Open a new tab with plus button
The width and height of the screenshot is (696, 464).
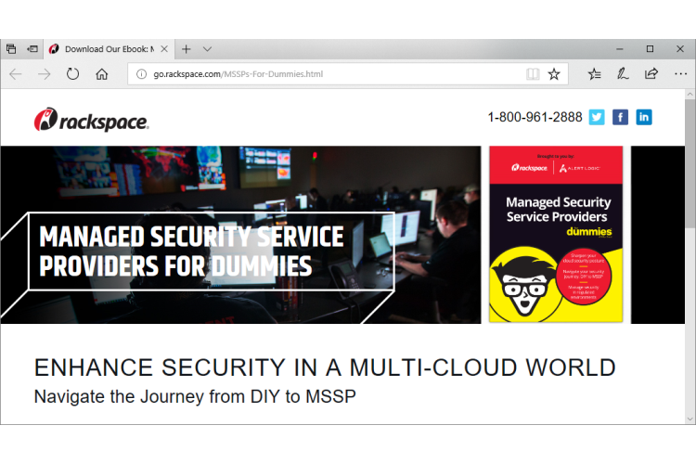coord(186,49)
